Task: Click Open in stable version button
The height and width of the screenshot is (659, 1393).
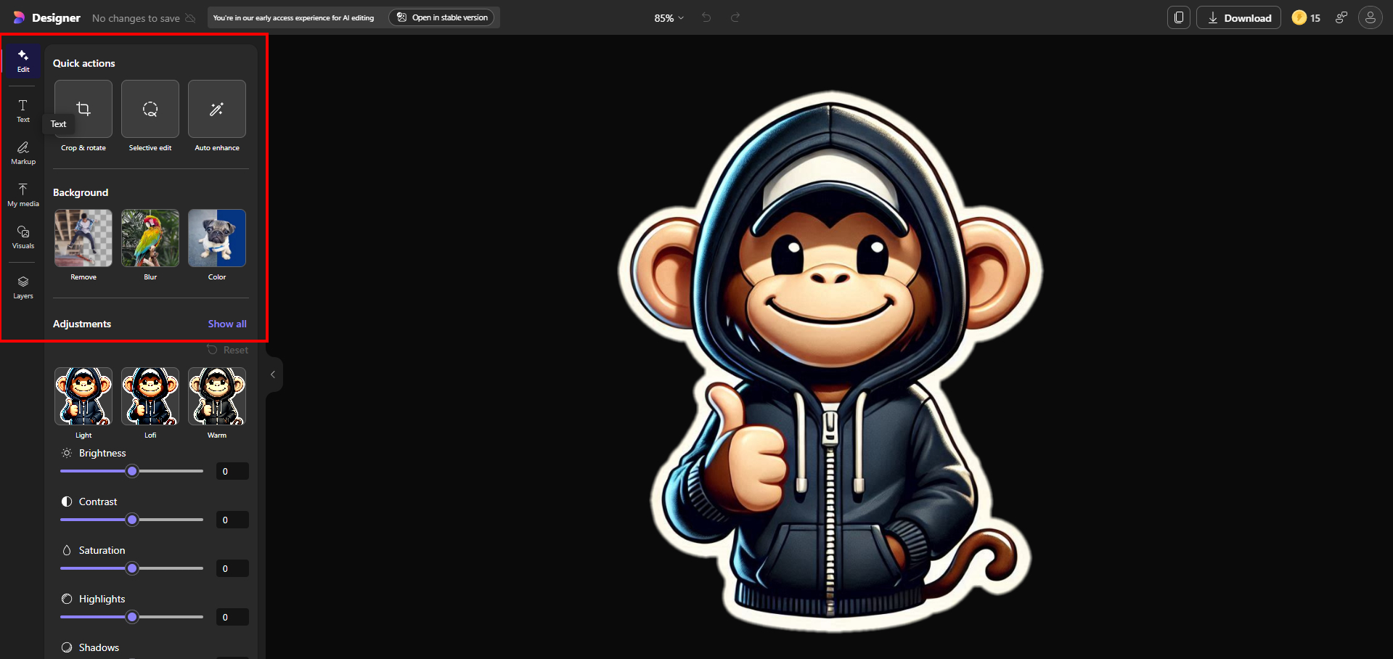Action: [441, 17]
